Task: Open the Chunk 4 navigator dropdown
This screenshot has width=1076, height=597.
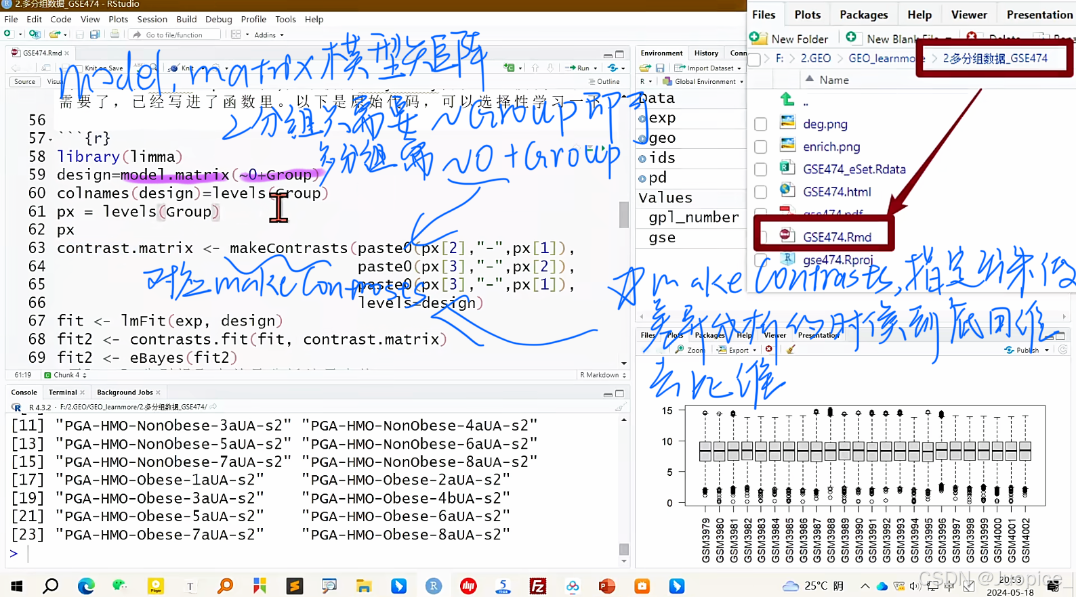Action: [x=65, y=375]
